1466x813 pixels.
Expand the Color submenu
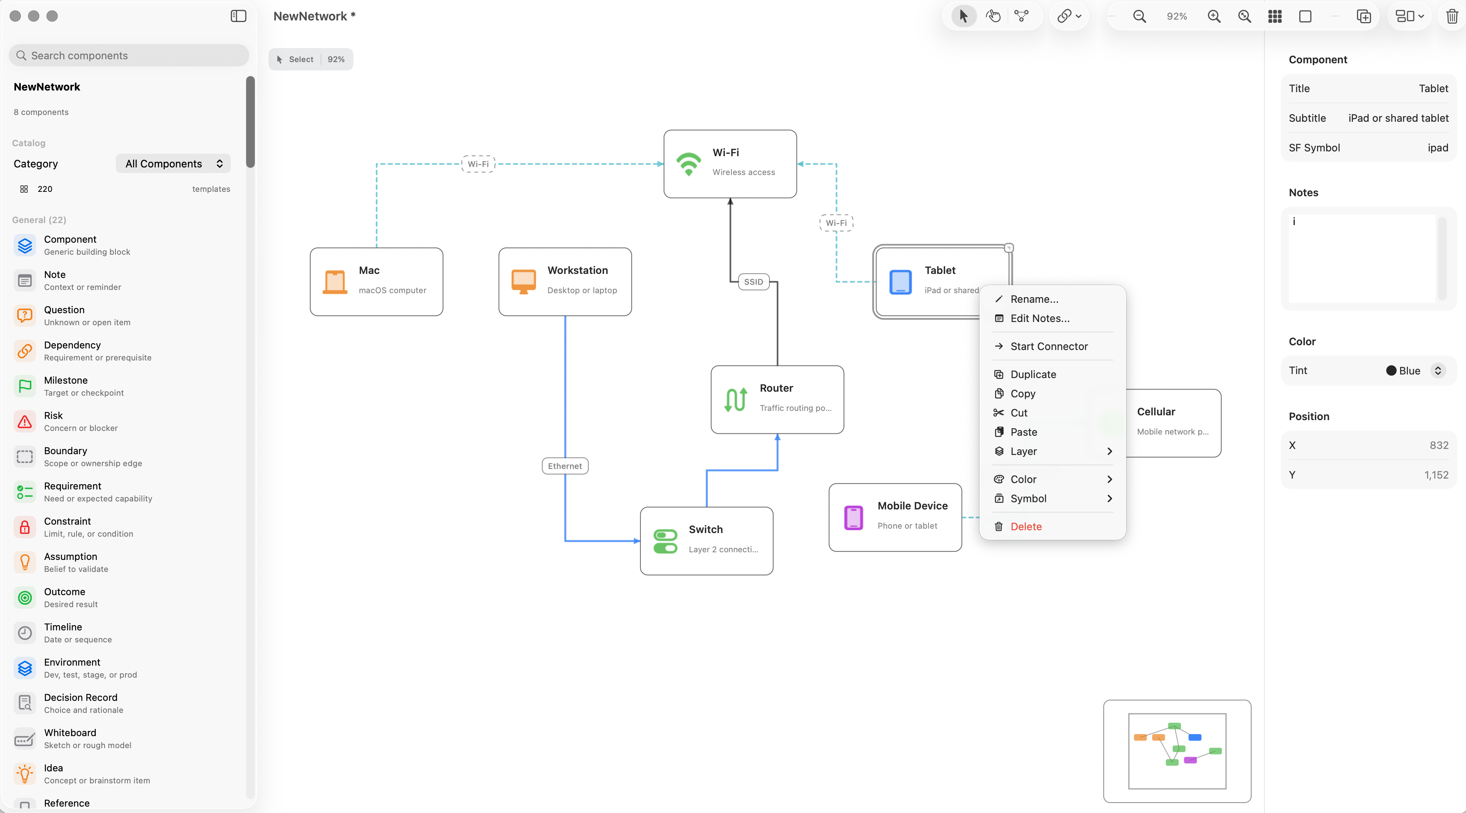pos(1052,479)
